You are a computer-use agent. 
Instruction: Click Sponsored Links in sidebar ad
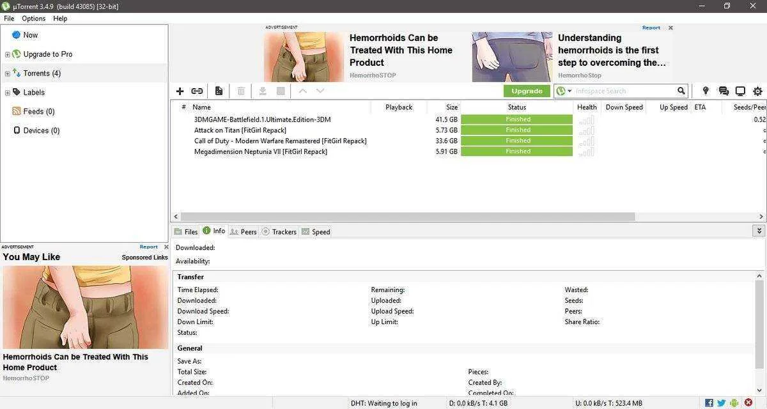(x=145, y=258)
